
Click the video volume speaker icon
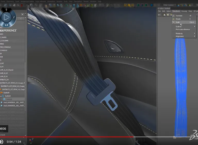[2, 142]
